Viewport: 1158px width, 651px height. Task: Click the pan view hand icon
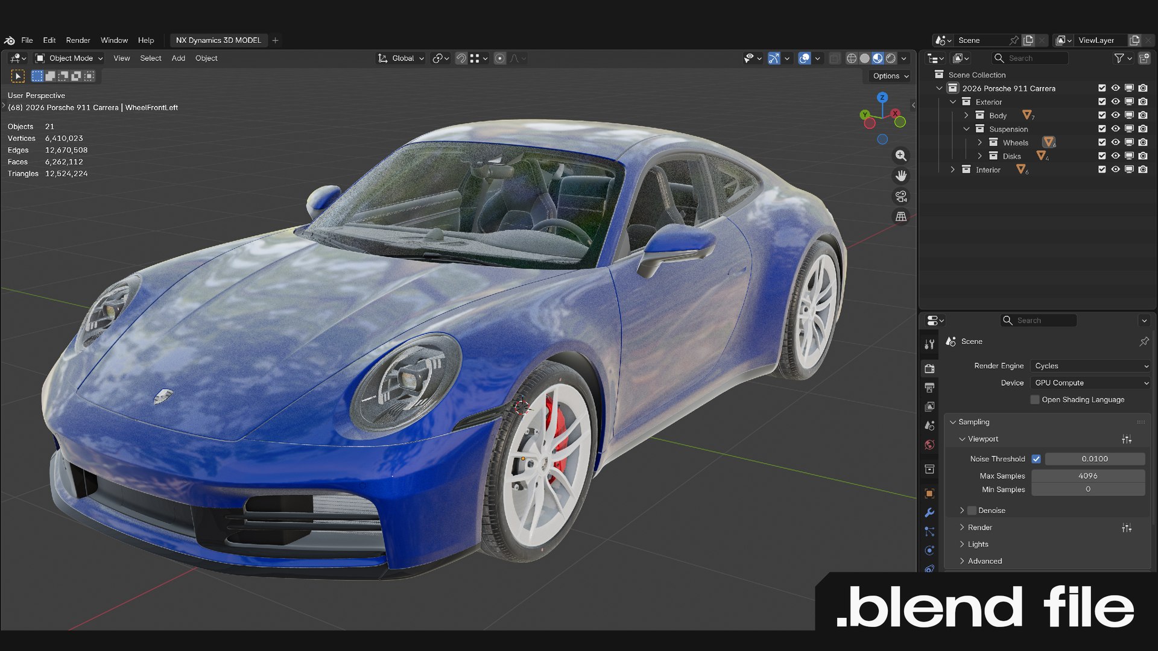click(900, 176)
